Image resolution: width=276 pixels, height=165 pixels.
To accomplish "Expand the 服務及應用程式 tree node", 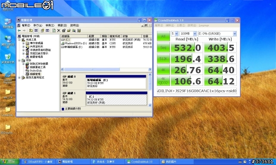I will [19, 77].
